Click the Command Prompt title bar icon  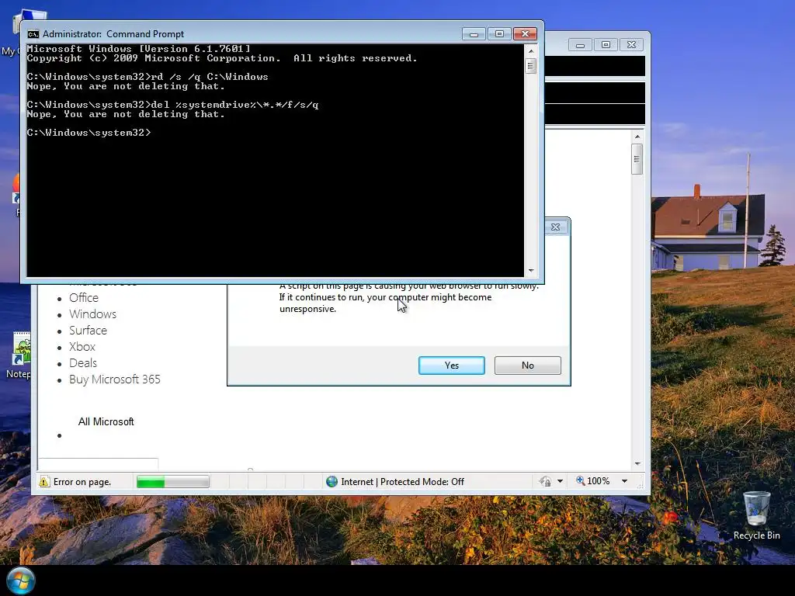(33, 34)
